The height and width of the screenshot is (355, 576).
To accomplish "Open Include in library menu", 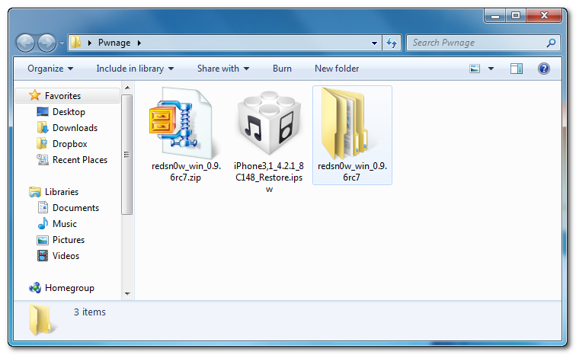I will point(135,69).
